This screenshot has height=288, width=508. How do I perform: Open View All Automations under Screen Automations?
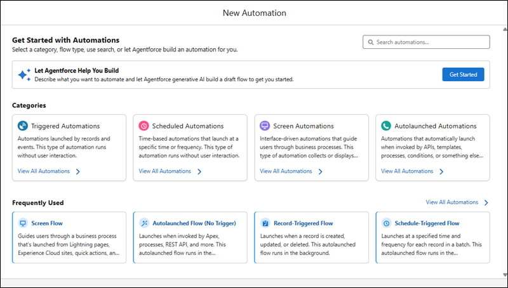286,171
